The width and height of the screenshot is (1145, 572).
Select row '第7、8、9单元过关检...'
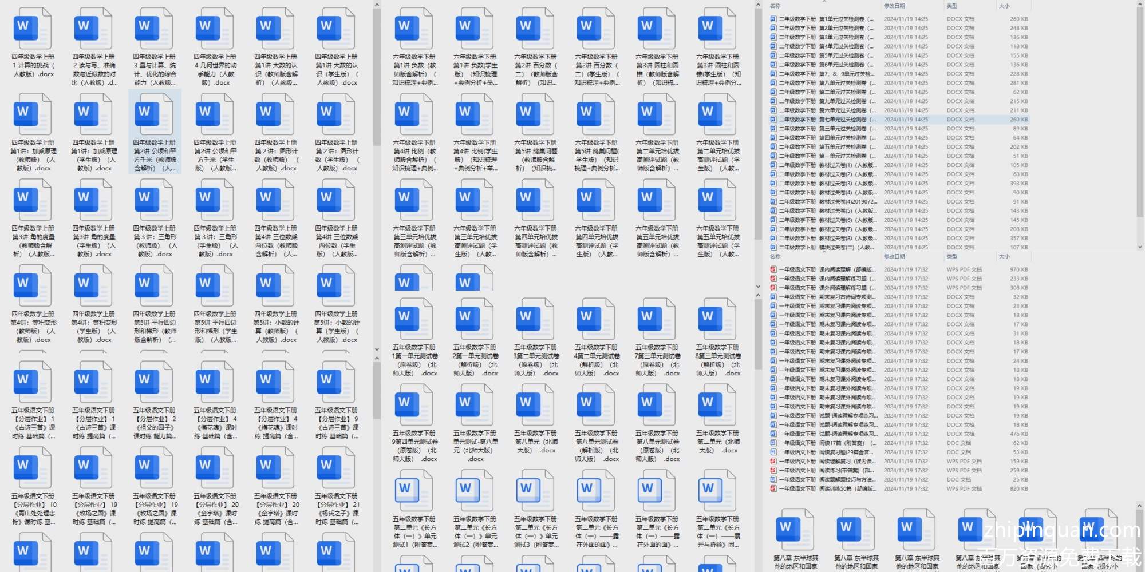click(x=899, y=74)
